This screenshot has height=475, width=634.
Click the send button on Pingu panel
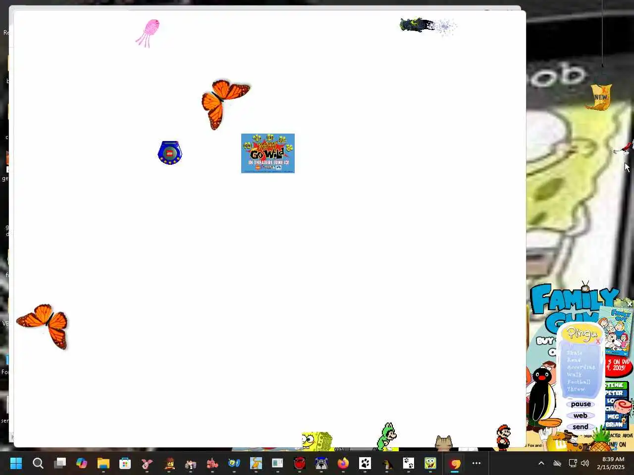[581, 427]
